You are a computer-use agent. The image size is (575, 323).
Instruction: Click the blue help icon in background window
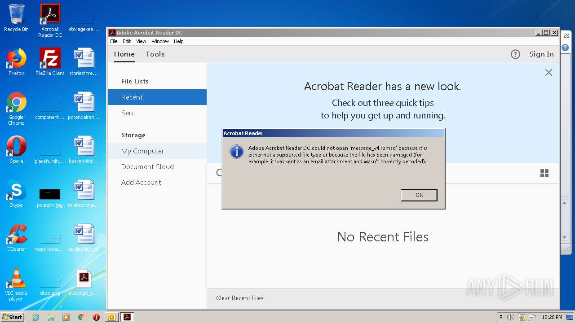coord(565,48)
